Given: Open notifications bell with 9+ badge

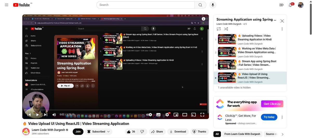Looking at the screenshot, I should [x=291, y=5].
